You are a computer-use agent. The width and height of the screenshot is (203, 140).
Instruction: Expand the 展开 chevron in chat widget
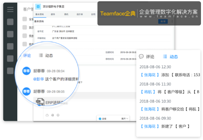coord(127,119)
